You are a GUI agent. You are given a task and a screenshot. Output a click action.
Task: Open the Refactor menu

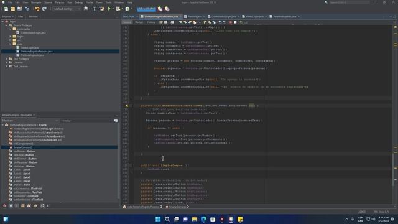pyautogui.click(x=60, y=2)
